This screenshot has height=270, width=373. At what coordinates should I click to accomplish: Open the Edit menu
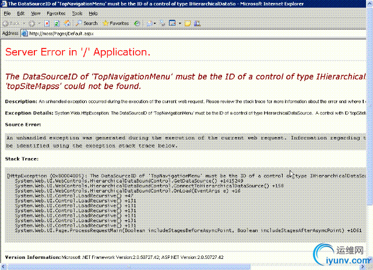pos(21,13)
